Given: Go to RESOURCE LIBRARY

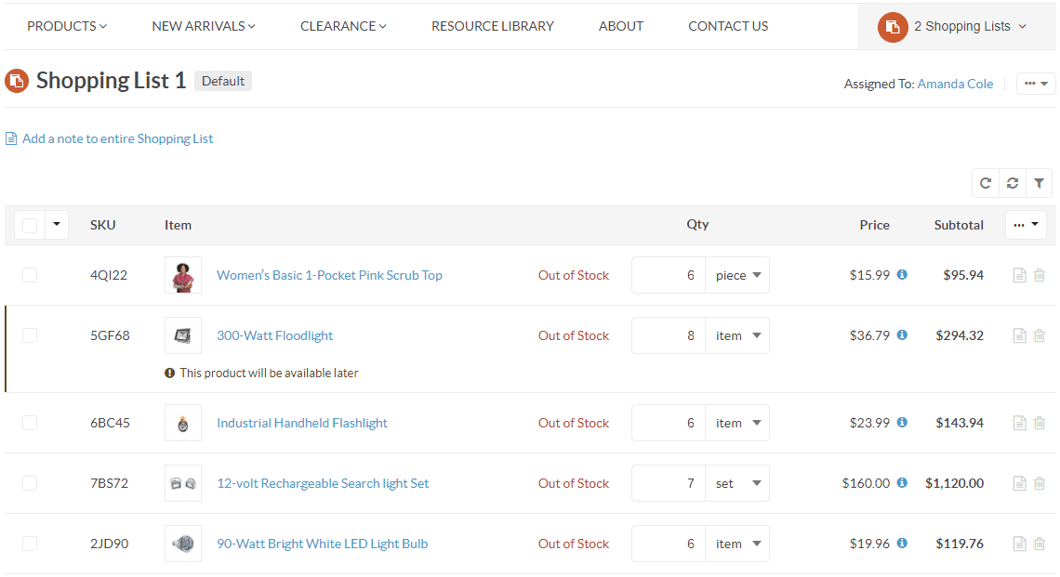Looking at the screenshot, I should 493,26.
